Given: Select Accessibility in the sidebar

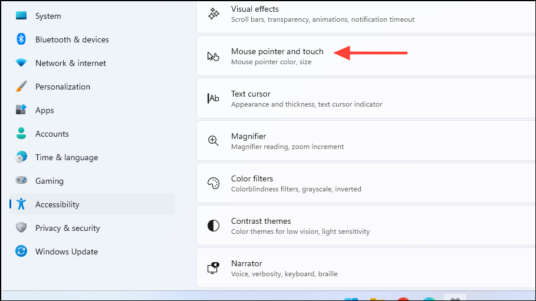Looking at the screenshot, I should pyautogui.click(x=93, y=204).
